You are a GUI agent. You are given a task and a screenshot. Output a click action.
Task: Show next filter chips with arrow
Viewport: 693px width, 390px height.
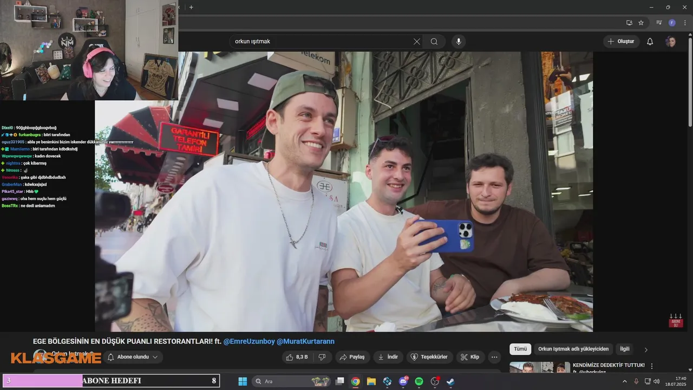pos(645,350)
